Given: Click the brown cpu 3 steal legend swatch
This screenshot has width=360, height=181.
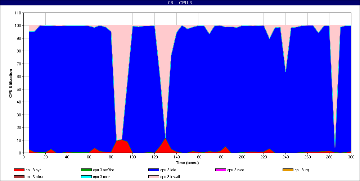Looking at the screenshot, I should [x=19, y=177].
